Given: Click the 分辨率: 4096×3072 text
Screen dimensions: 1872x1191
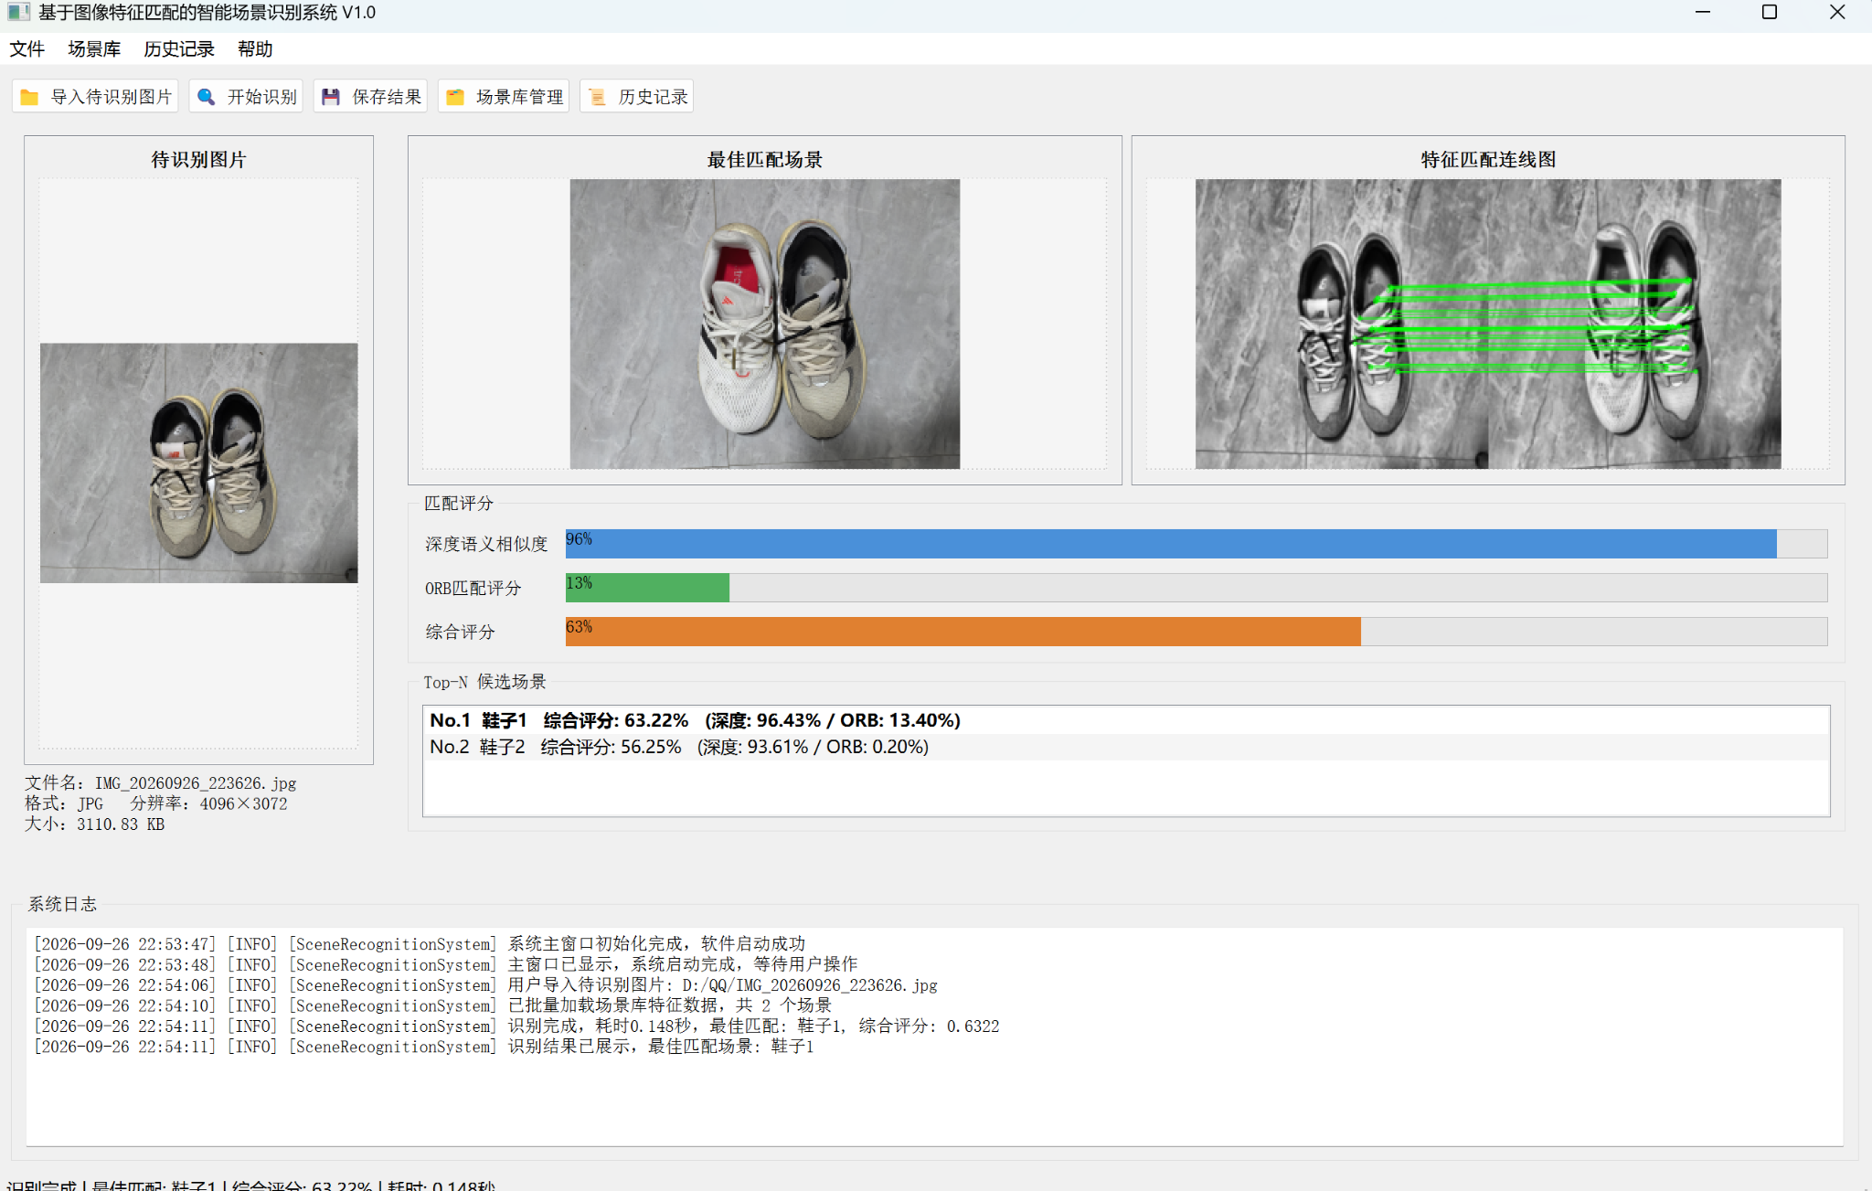Looking at the screenshot, I should (208, 804).
